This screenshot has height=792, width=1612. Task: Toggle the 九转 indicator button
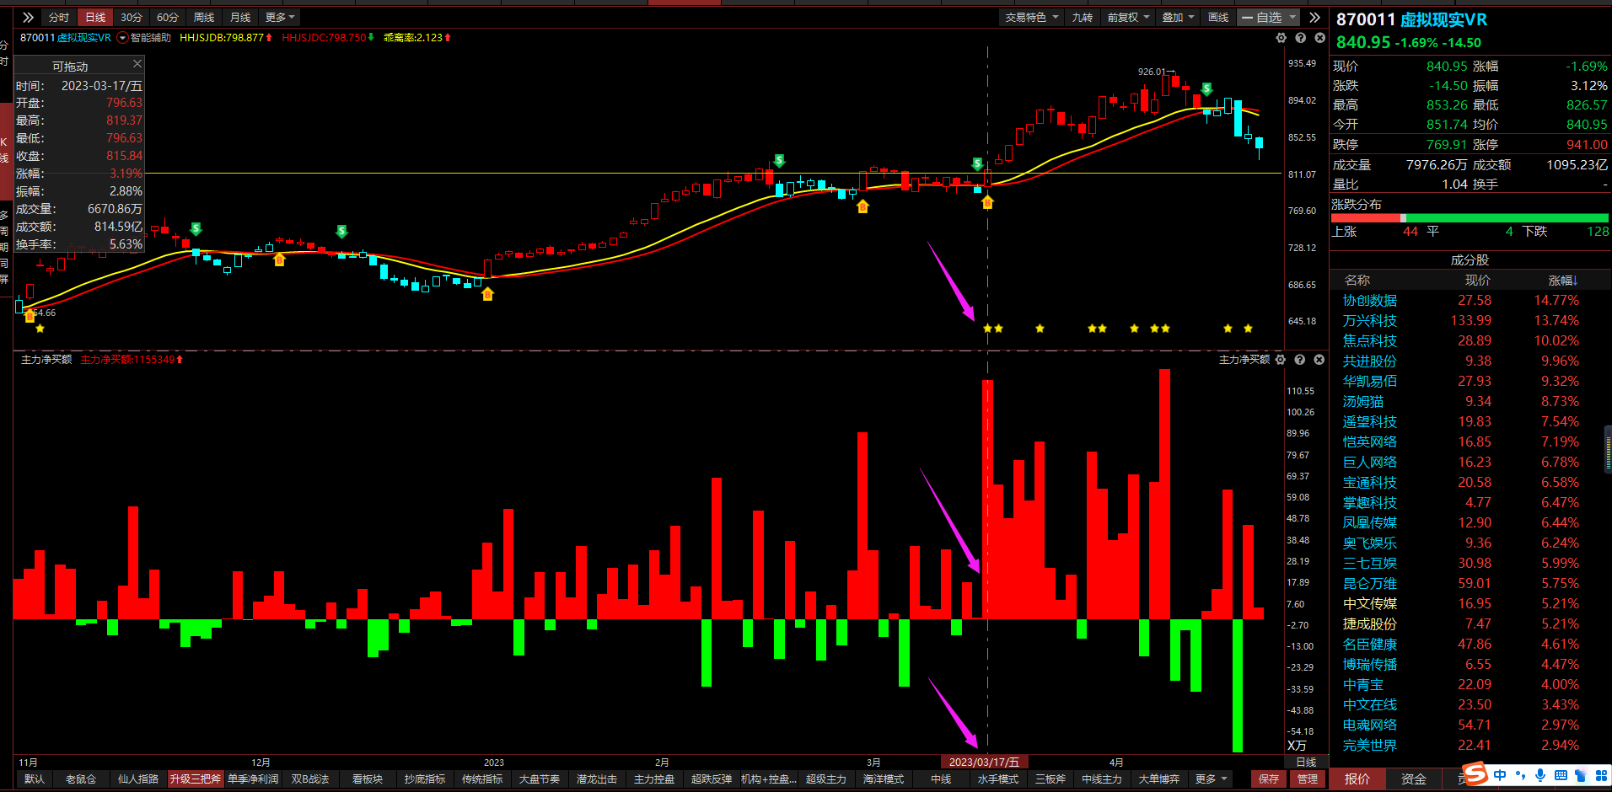pos(1082,17)
